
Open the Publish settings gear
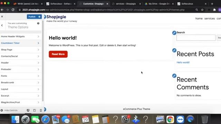click(39, 17)
